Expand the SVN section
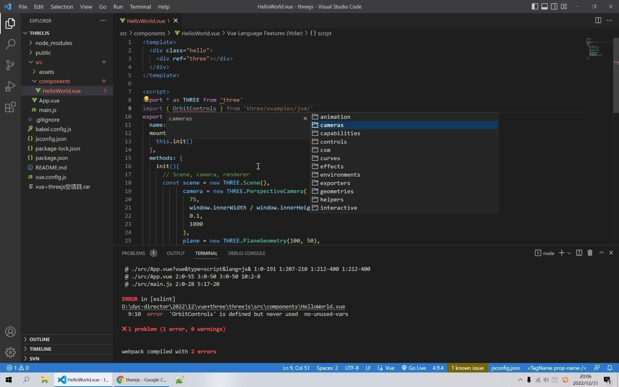Screen dimensions: 619x387 point(67,358)
